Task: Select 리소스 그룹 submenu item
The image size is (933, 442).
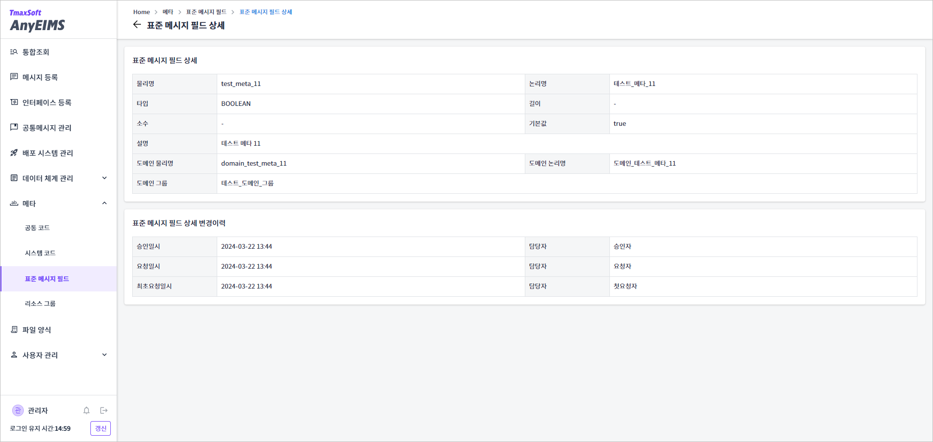Action: (58, 304)
